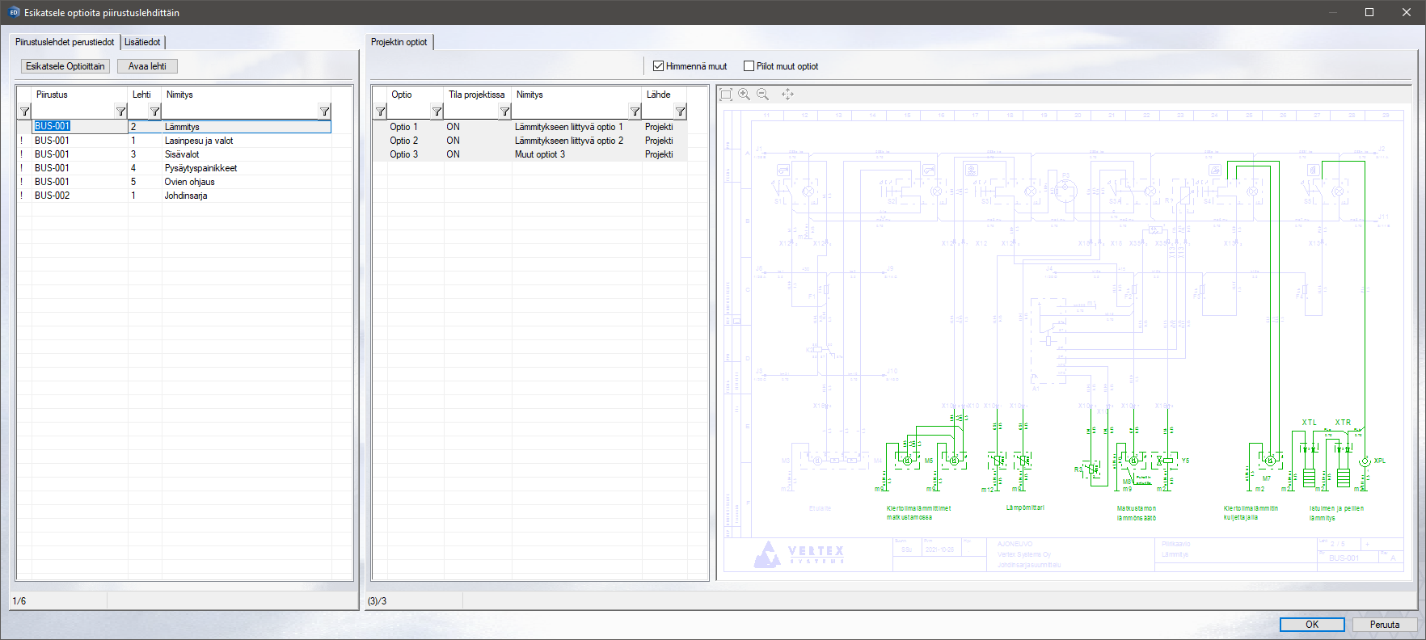Confirm with the OK button
Image resolution: width=1426 pixels, height=640 pixels.
tap(1311, 625)
